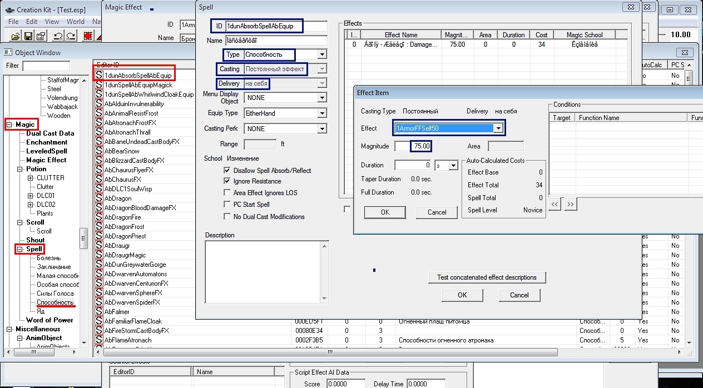Image resolution: width=703 pixels, height=388 pixels.
Task: Toggle the red snap-to-grid toolbar icon
Action: pyautogui.click(x=87, y=36)
